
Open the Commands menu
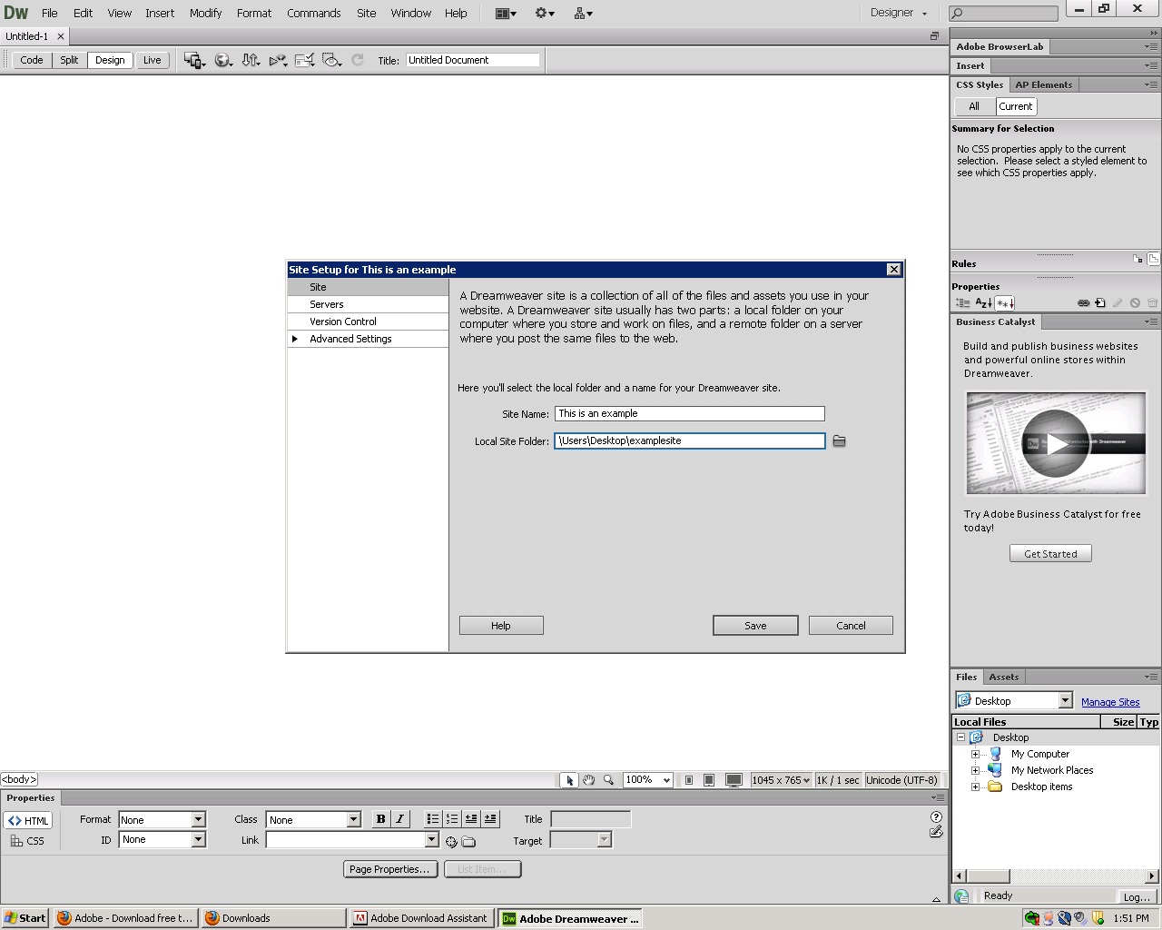[313, 13]
